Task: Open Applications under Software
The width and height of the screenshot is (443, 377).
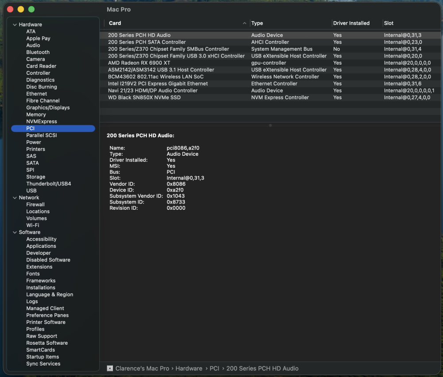Action: click(41, 246)
